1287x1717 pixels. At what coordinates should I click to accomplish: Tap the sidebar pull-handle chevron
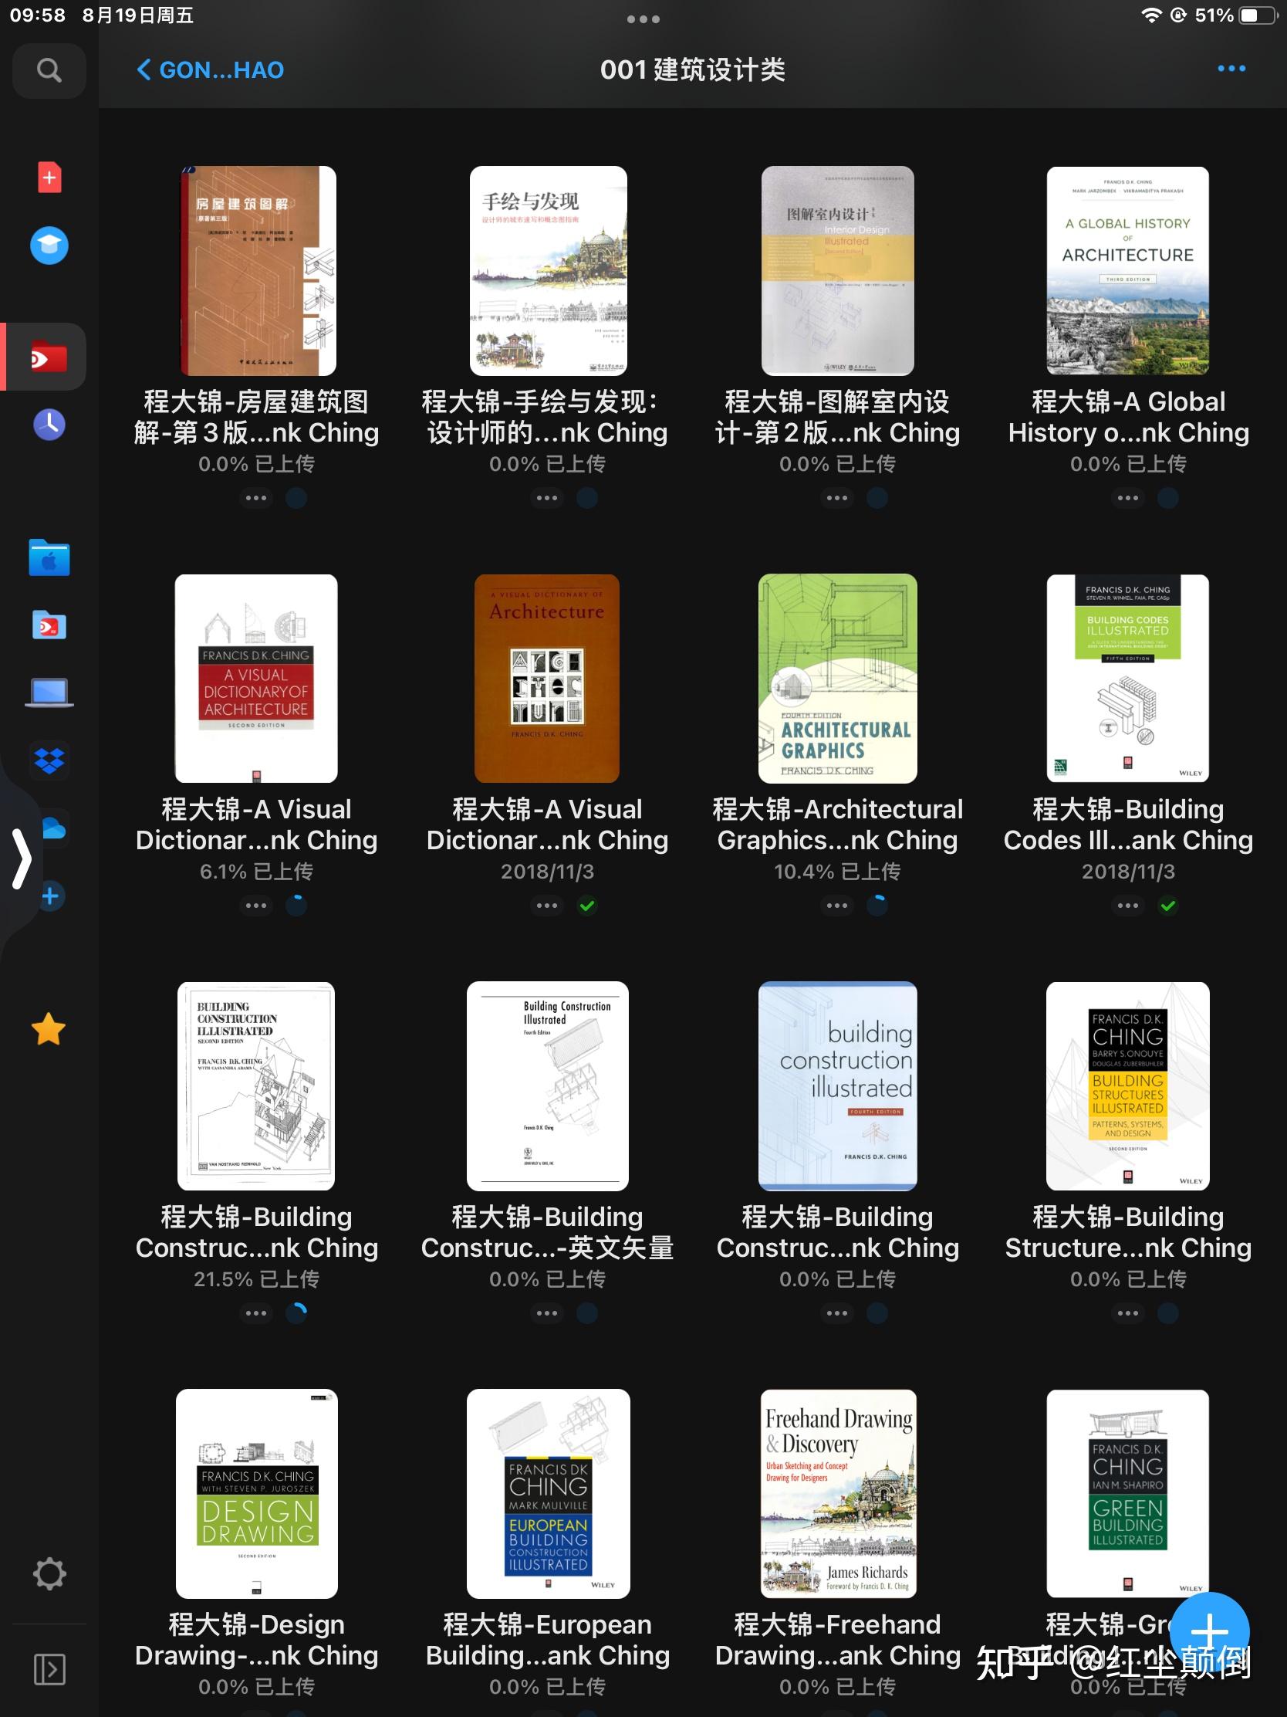coord(22,858)
